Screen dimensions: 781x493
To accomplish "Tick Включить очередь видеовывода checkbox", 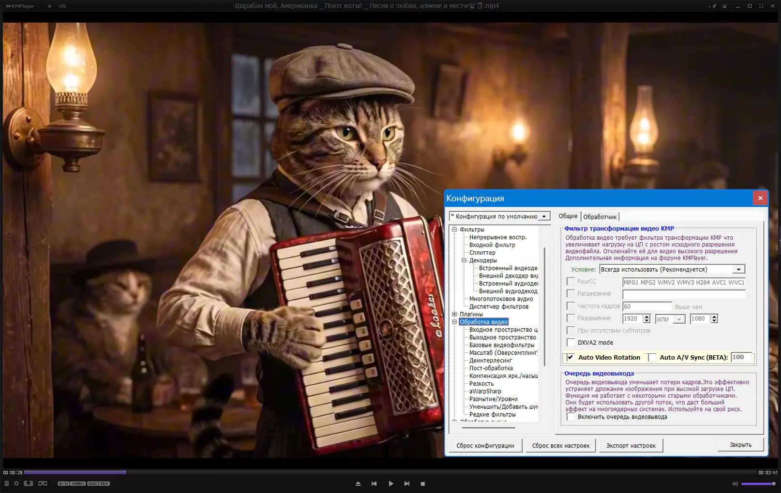I will (571, 417).
